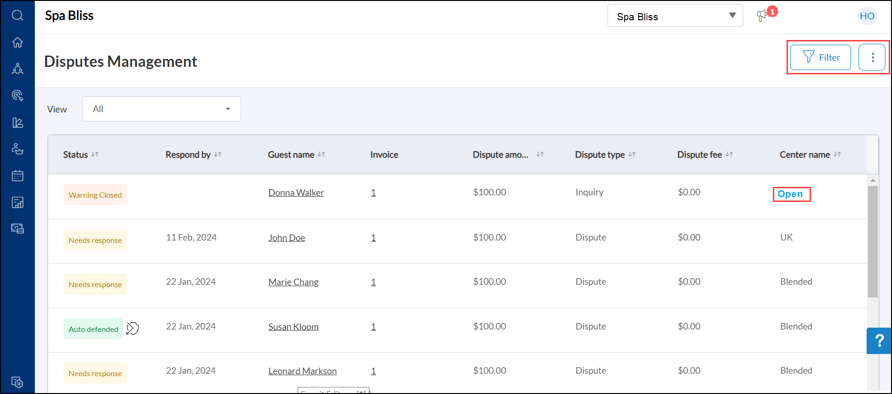
Task: Sort by Guest name column
Action: [x=321, y=154]
